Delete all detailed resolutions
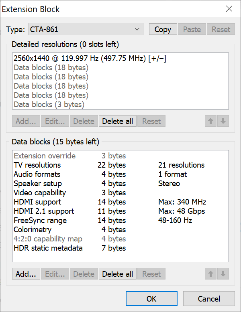Viewport: 241px width, 312px height. tap(117, 121)
